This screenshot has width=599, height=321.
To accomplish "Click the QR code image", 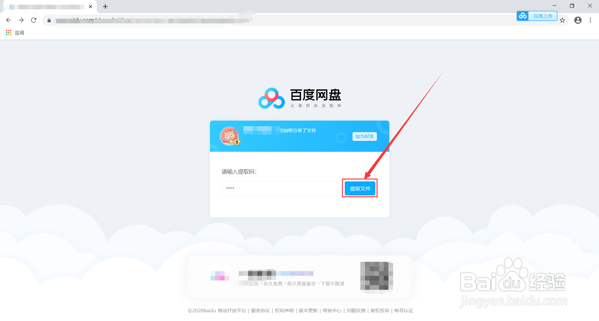I will coord(376,276).
